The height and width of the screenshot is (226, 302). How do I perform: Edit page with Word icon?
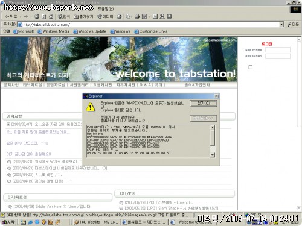(144, 17)
